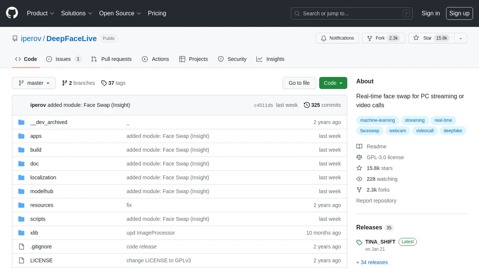View the 228 watching link
The image size is (479, 269).
click(377, 179)
